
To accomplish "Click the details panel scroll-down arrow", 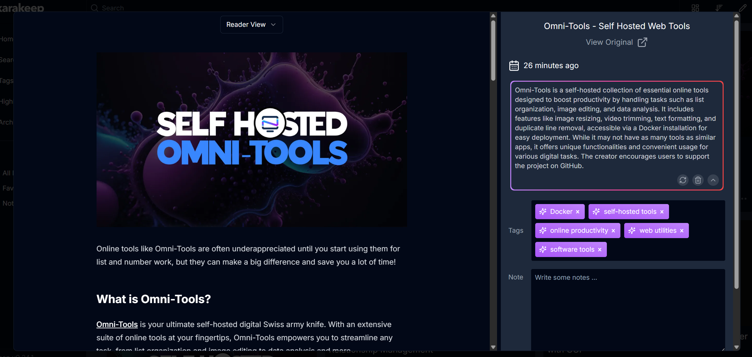I will tap(736, 347).
